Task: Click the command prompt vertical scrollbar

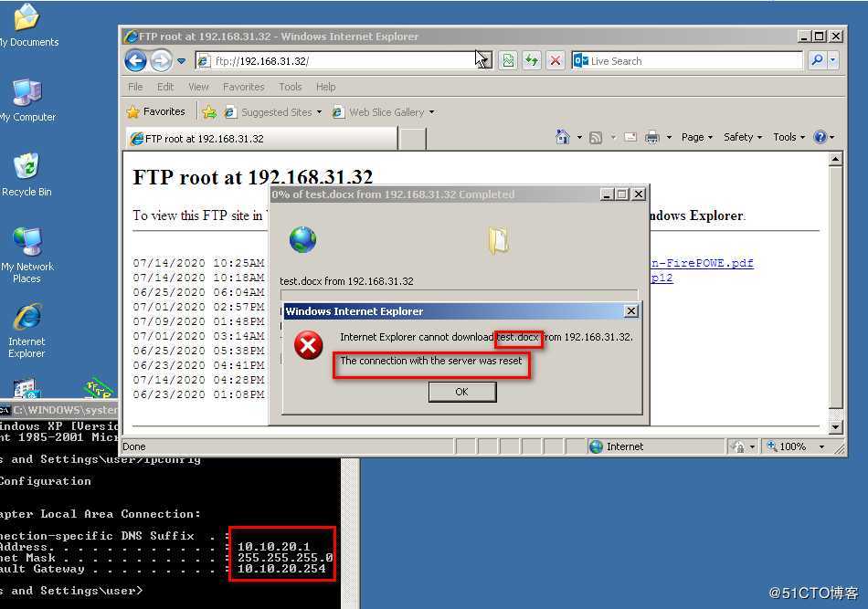Action: pos(350,533)
